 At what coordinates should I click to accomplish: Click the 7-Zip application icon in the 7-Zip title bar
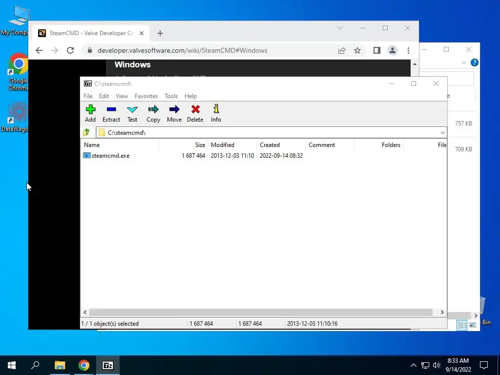tap(88, 83)
